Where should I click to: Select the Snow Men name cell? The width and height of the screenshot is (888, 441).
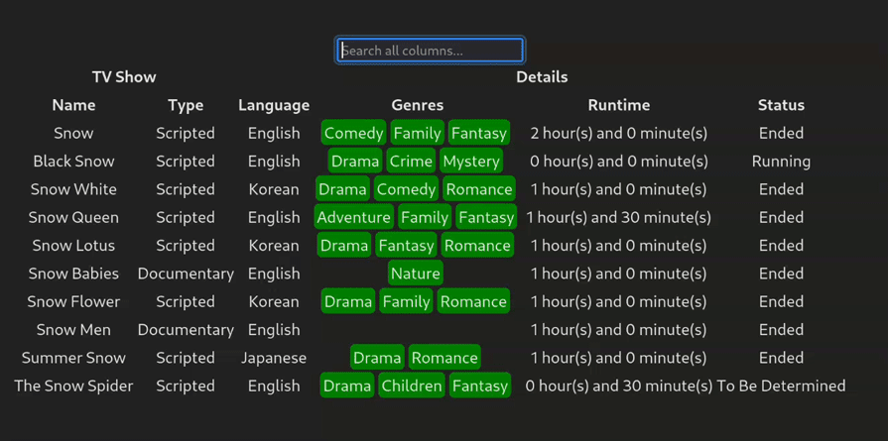[x=73, y=330]
